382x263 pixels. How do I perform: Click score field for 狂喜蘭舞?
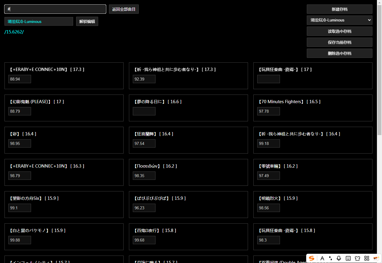144,143
